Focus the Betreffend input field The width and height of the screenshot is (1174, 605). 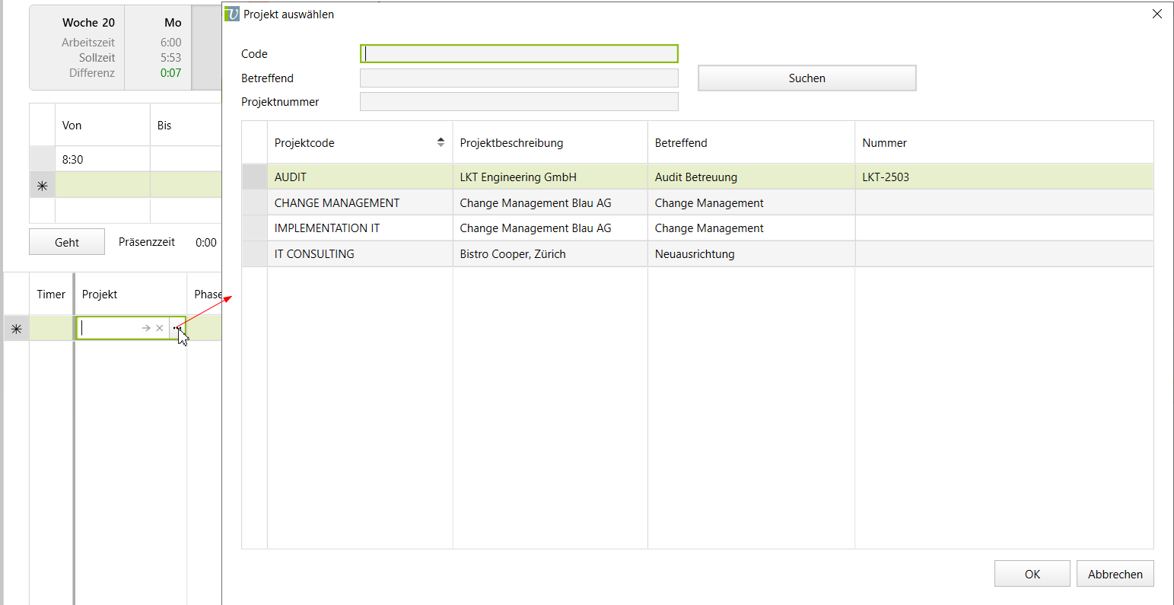(x=519, y=78)
